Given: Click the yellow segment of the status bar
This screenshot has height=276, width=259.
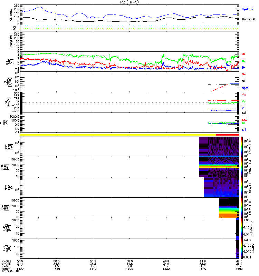Looking at the screenshot, I should point(118,135).
